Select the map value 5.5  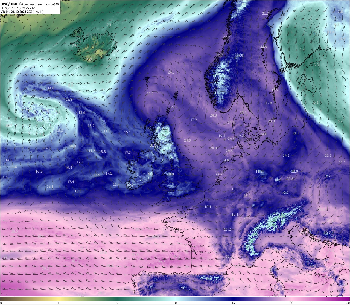[x=290, y=32]
